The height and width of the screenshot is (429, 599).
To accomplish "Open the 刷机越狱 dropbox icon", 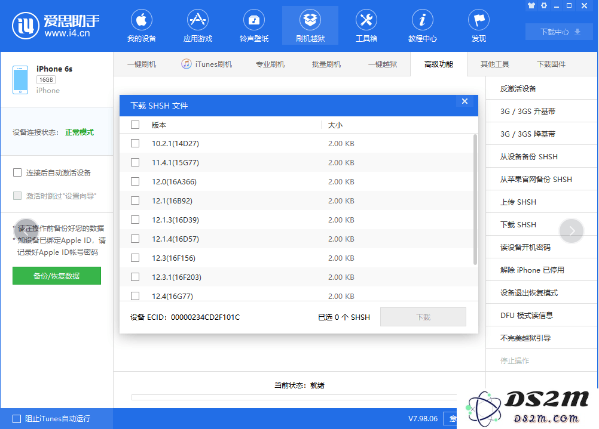I will (310, 20).
